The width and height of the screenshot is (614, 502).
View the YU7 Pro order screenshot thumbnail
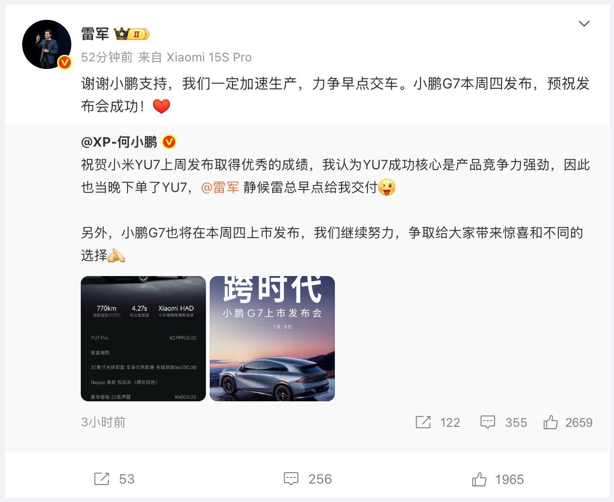coord(144,338)
